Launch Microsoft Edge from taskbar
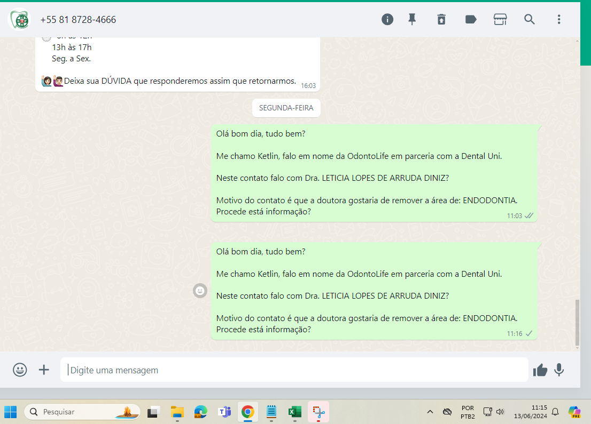This screenshot has height=424, width=591. click(x=200, y=412)
